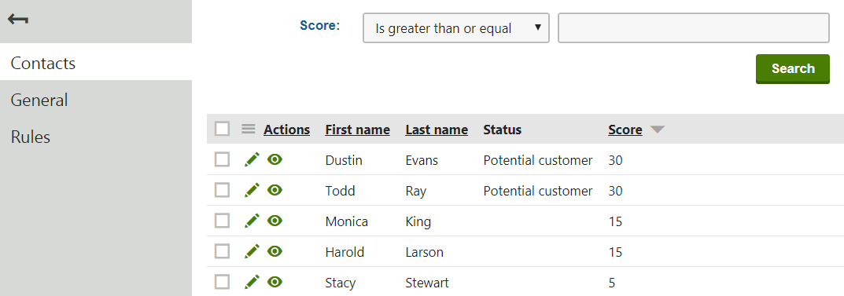
Task: Sort the grid by Last name
Action: (x=437, y=130)
